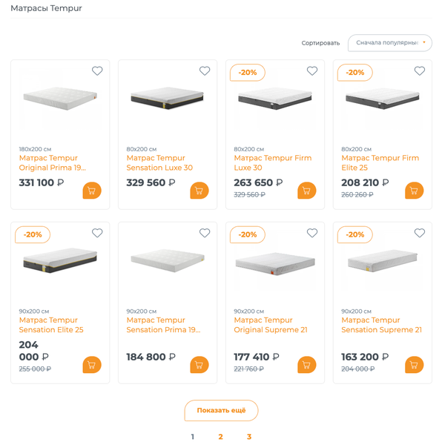Go to page 3 of results
This screenshot has width=442, height=445.
249,437
